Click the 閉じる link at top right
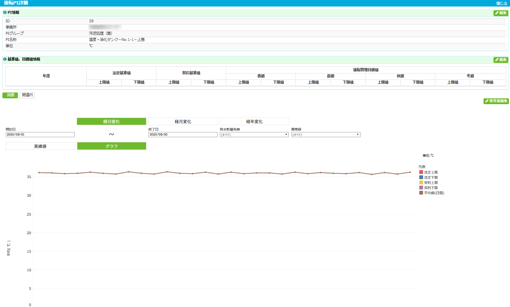 tap(501, 3)
